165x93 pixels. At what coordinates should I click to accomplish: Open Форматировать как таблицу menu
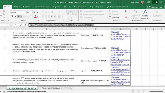[x=93, y=14]
